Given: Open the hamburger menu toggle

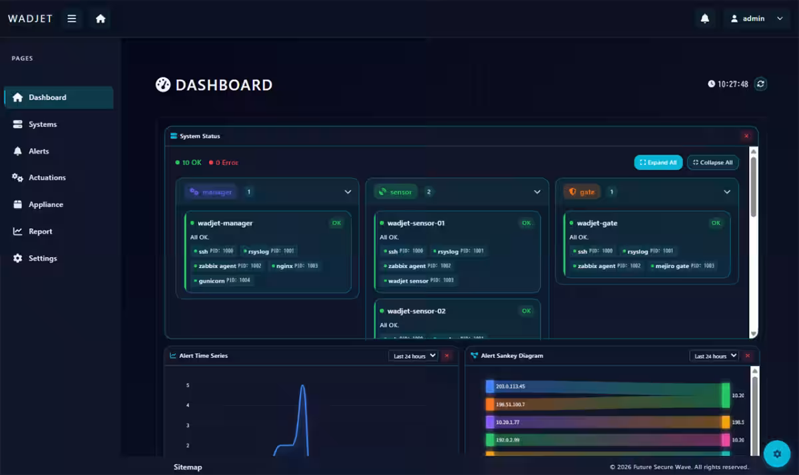Looking at the screenshot, I should 72,19.
